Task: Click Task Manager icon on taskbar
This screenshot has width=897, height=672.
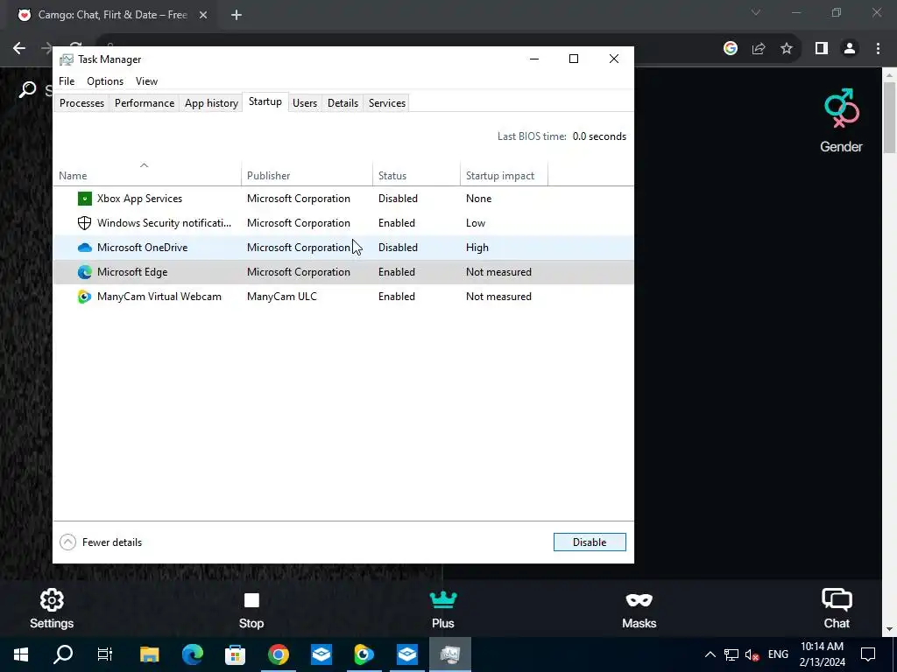Action: coord(450,654)
